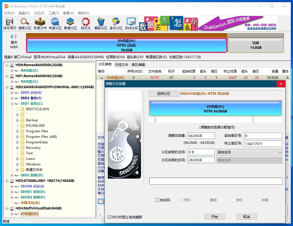Open the 查看(V) menu
The height and width of the screenshot is (226, 293).
pos(68,13)
